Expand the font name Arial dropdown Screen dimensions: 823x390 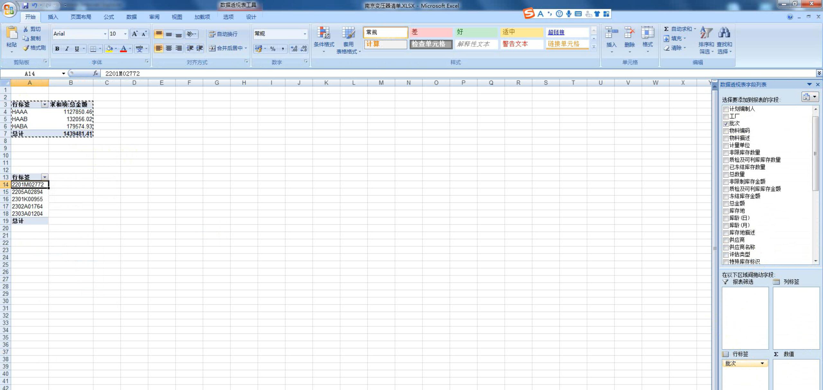click(105, 34)
